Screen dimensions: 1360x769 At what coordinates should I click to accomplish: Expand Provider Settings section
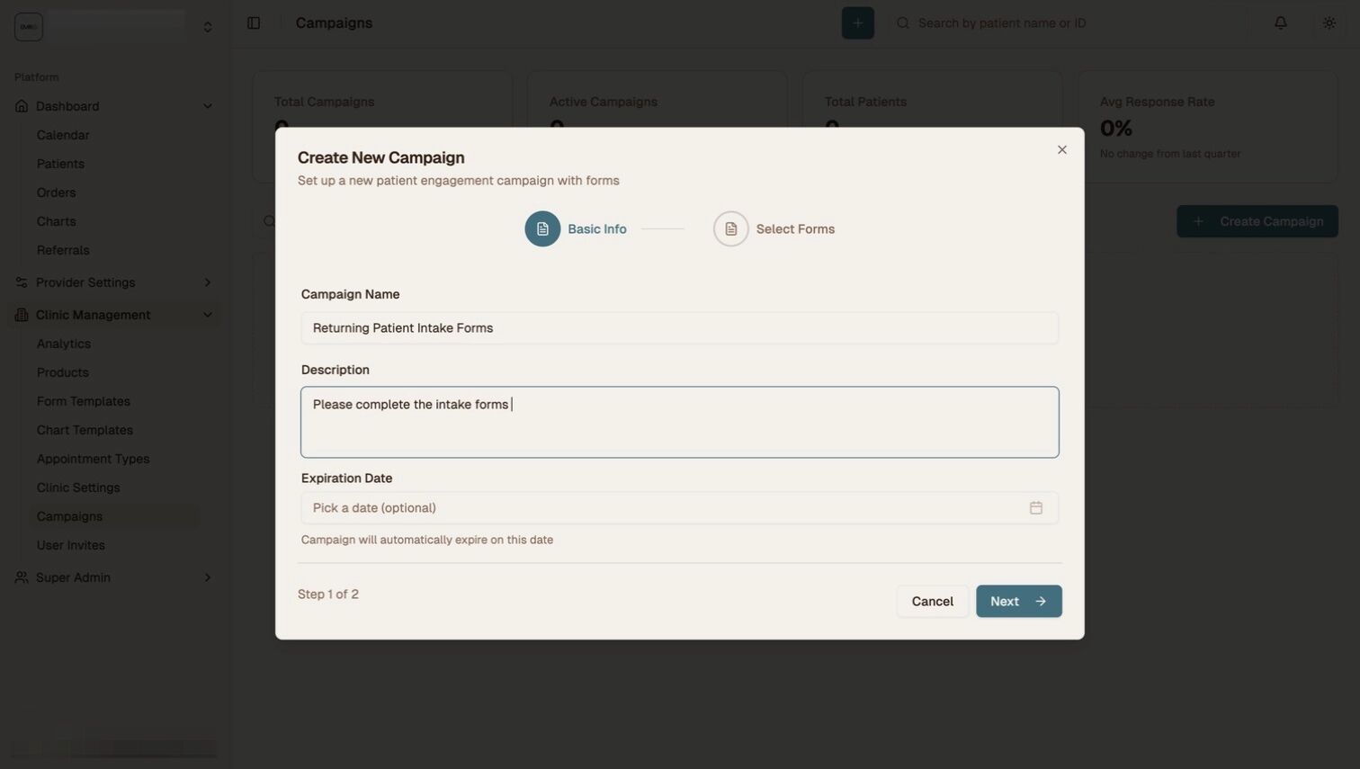(208, 282)
